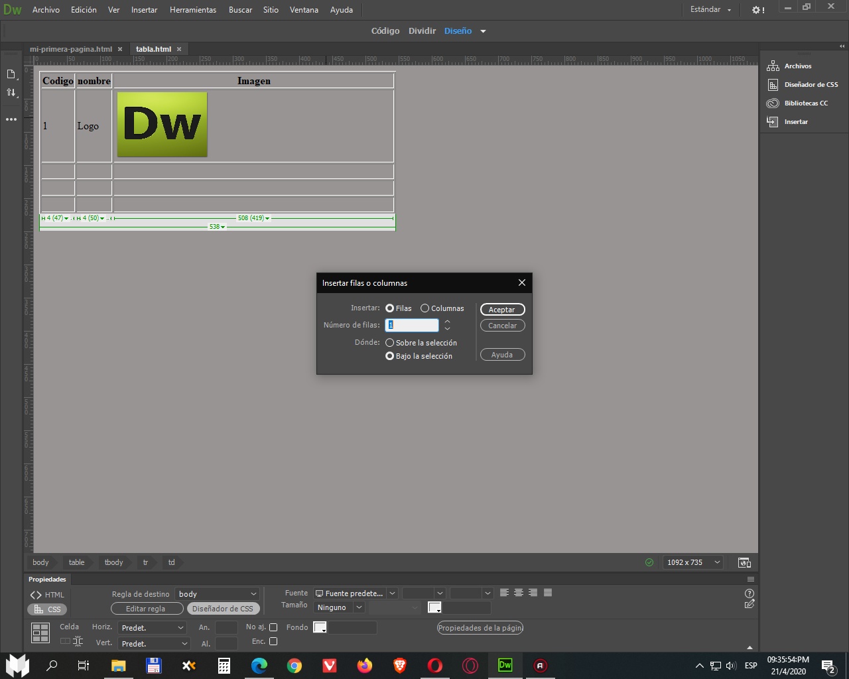This screenshot has height=679, width=849.
Task: Open the Fondo background color swatch
Action: pos(320,627)
